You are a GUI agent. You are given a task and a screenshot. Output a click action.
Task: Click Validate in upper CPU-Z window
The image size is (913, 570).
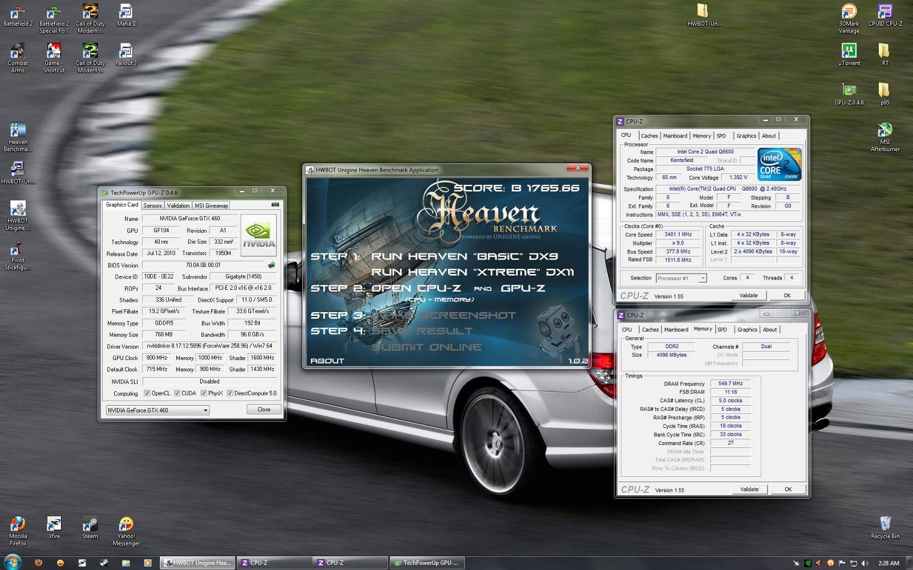(749, 296)
